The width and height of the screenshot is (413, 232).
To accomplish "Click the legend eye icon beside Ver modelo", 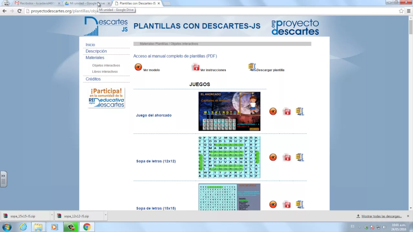I will tap(138, 67).
